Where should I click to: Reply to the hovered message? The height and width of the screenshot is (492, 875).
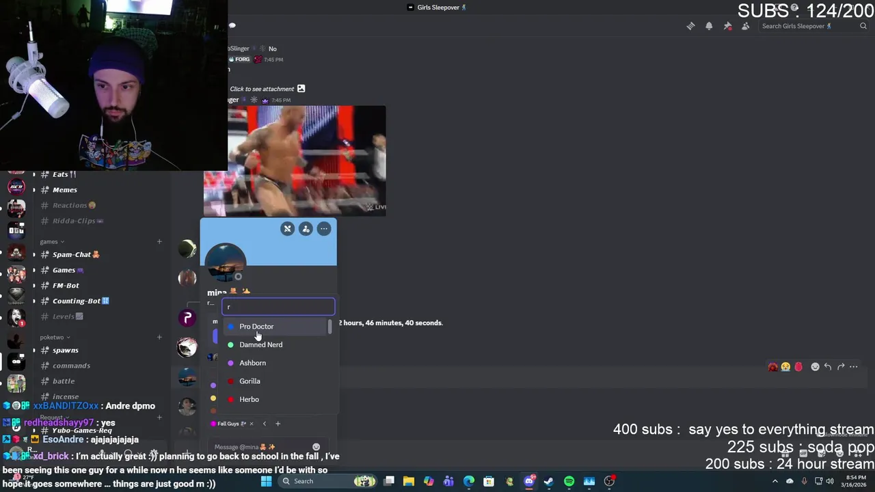828,367
